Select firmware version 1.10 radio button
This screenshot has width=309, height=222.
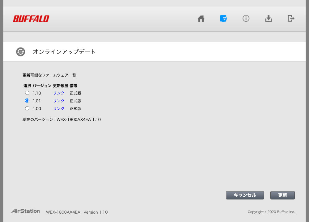tap(27, 93)
